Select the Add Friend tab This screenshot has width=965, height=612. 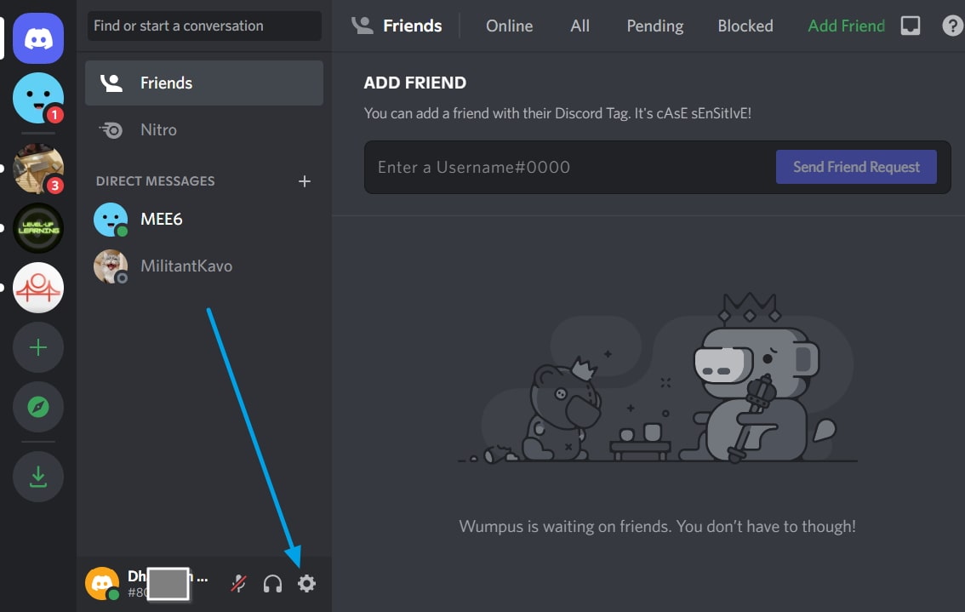point(846,26)
